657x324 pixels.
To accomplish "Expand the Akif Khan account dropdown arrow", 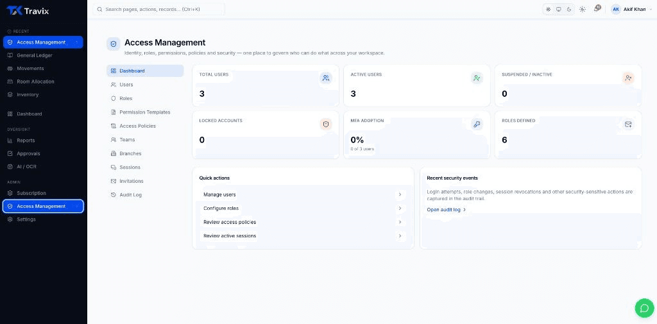I will pyautogui.click(x=651, y=9).
